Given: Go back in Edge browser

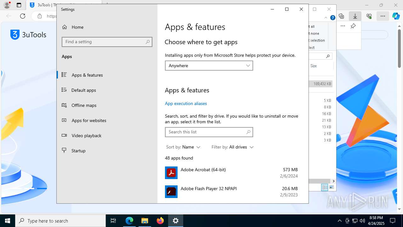Looking at the screenshot, I should coord(9,16).
